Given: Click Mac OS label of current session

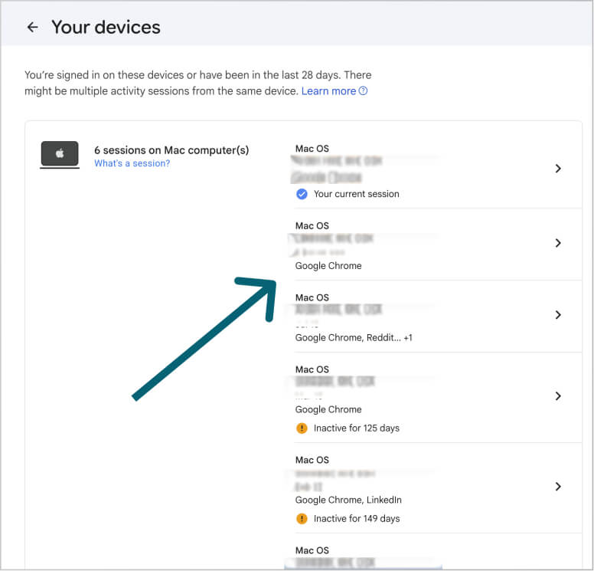Looking at the screenshot, I should tap(312, 149).
